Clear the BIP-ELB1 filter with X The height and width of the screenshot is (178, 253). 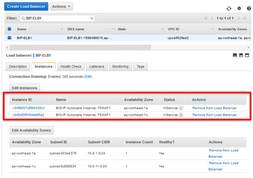point(92,18)
